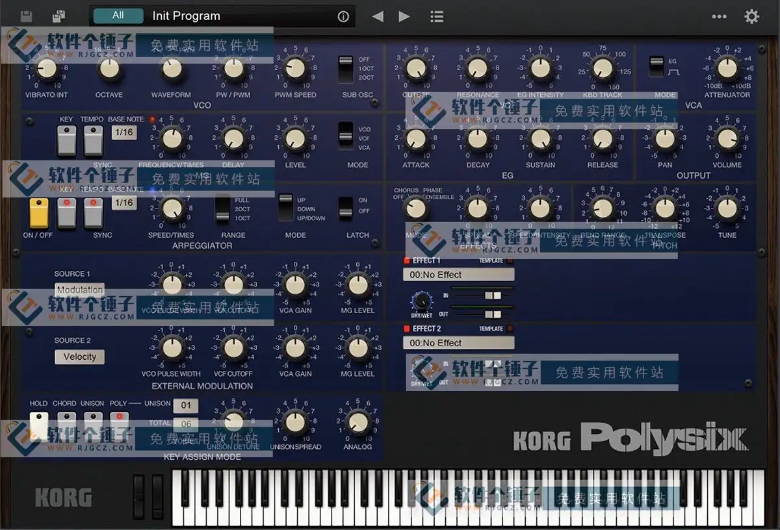Open the arpeggiator BASE NOTE 1/16 selector

(123, 203)
